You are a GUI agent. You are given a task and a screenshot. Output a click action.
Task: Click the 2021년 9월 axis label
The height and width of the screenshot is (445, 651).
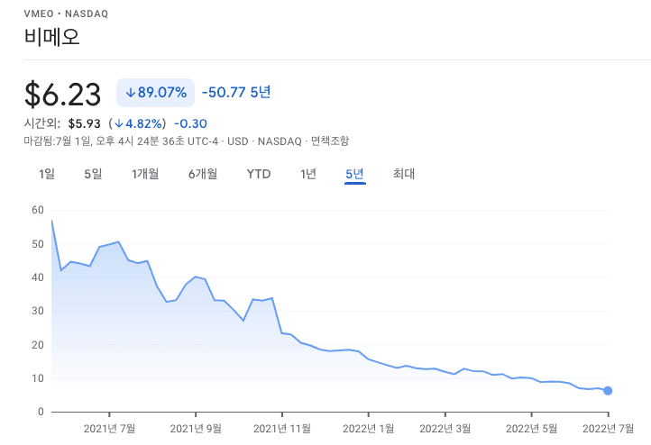[196, 429]
